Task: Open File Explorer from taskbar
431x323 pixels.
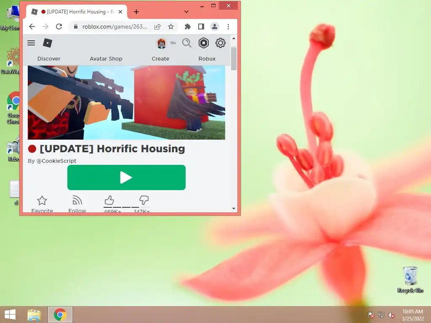Action: tap(34, 315)
